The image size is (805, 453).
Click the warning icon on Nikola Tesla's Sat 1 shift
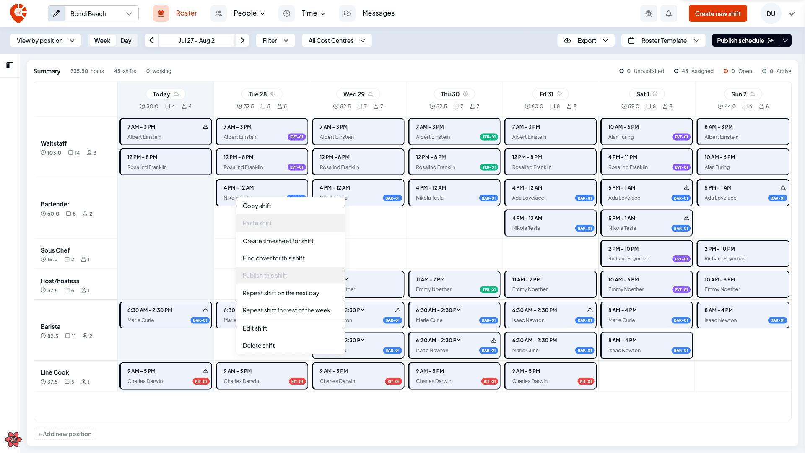pos(686,218)
